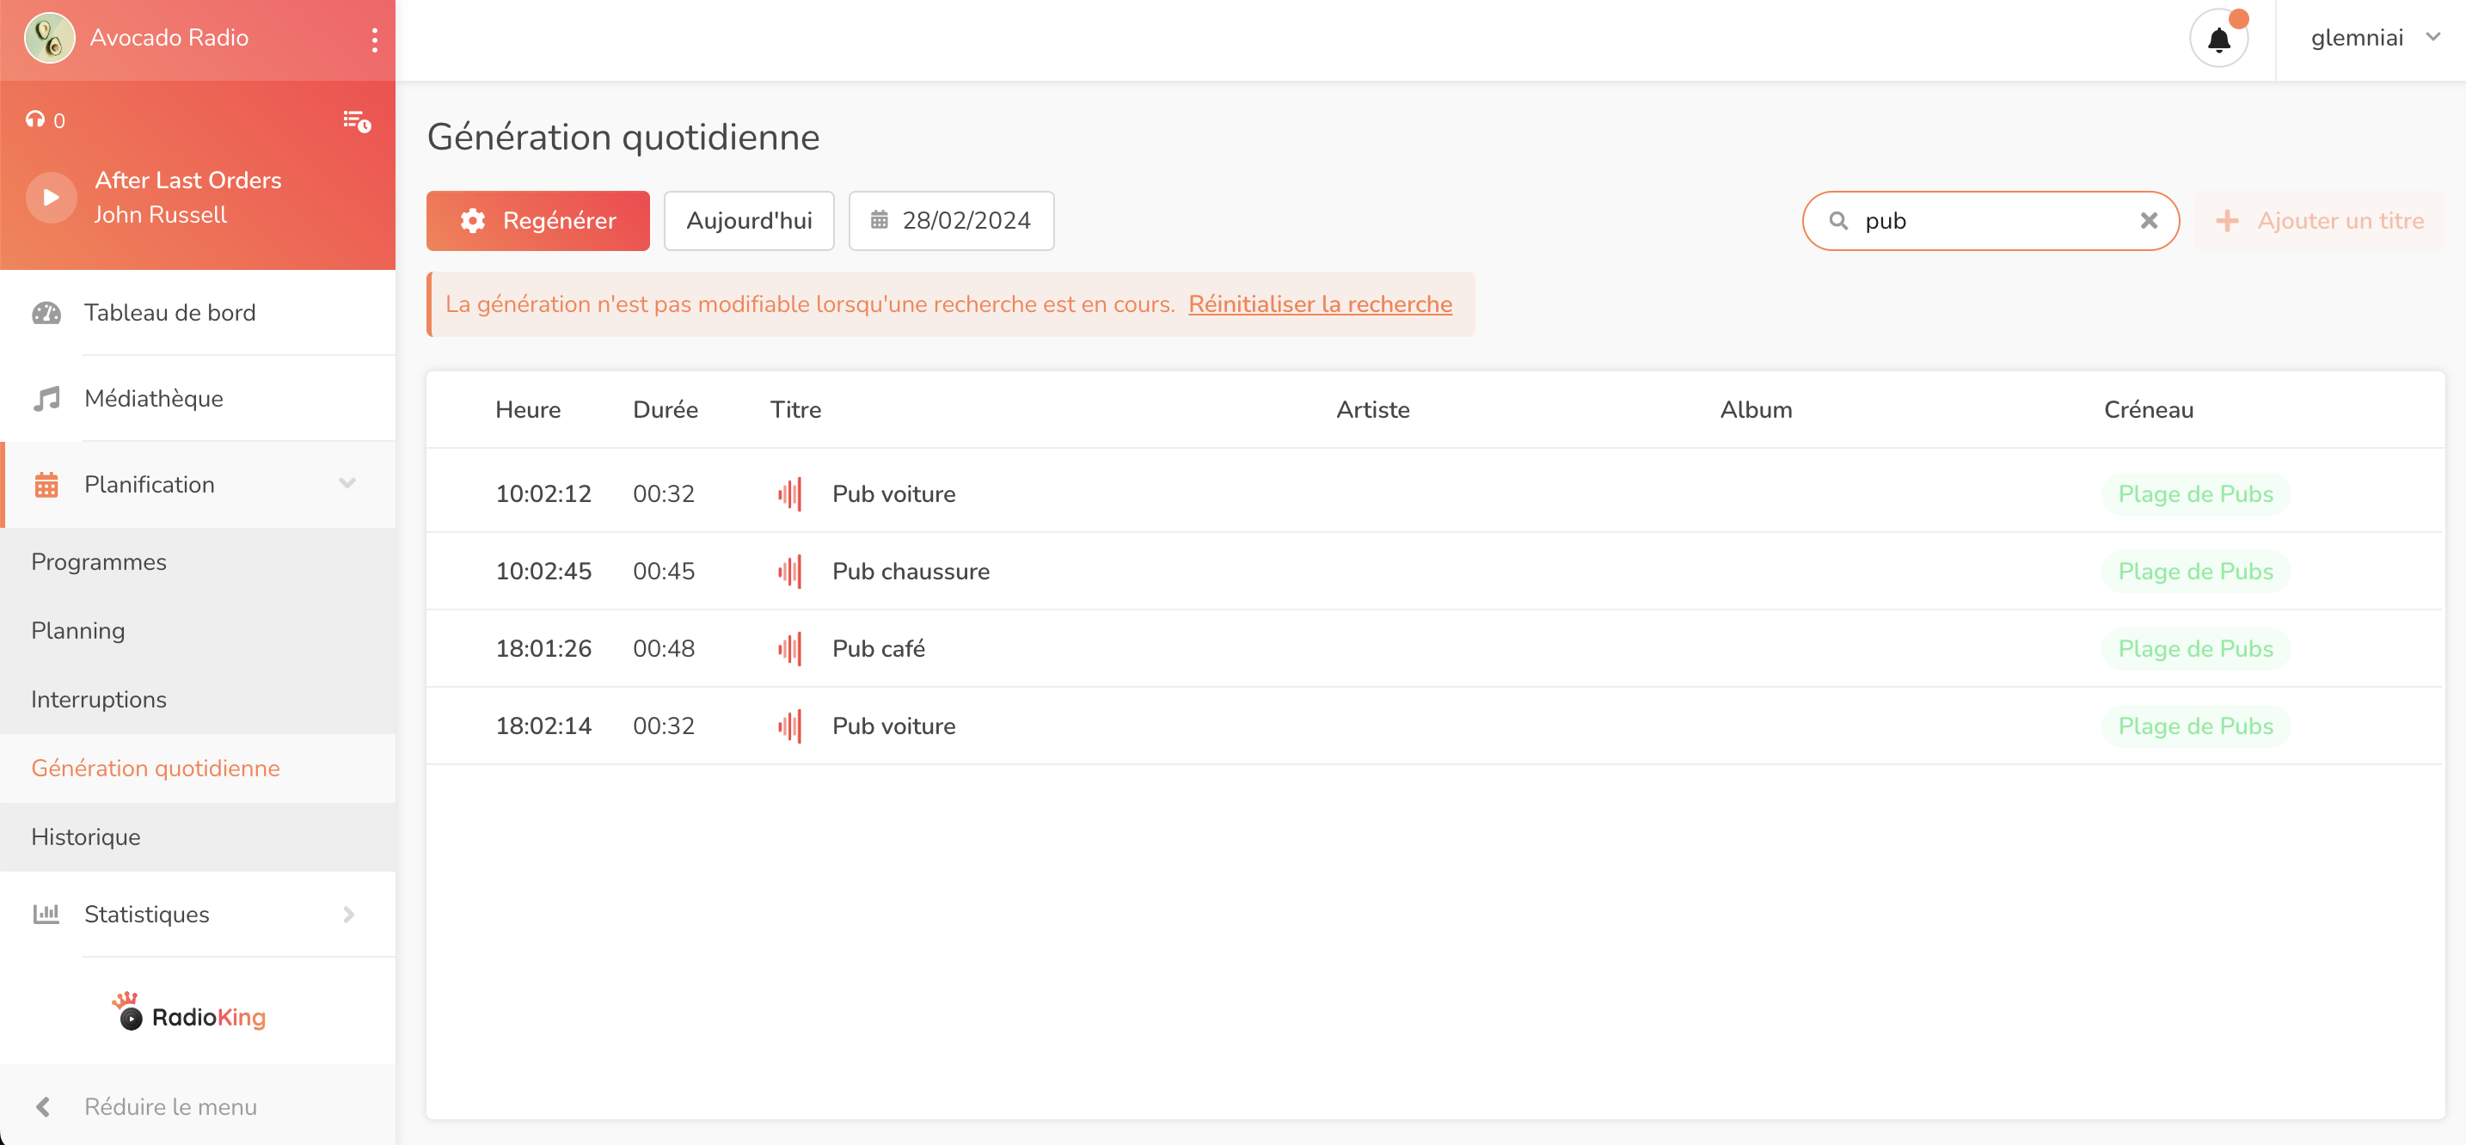
Task: Click the notification bell icon
Action: coord(2218,40)
